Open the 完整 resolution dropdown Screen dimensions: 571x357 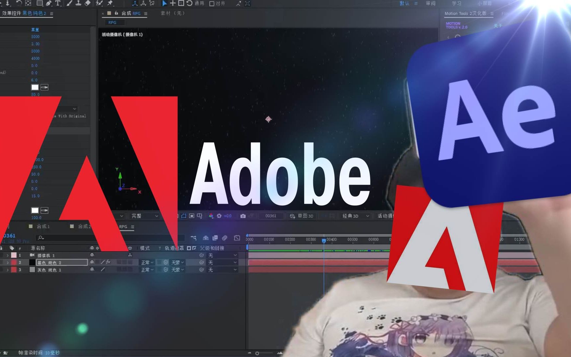(x=144, y=216)
